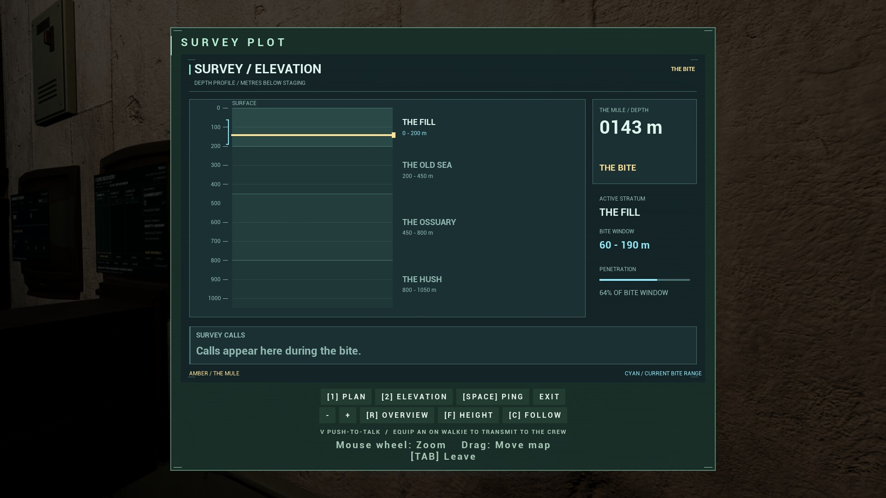Click the SURVEY / ELEVATION heading

257,69
